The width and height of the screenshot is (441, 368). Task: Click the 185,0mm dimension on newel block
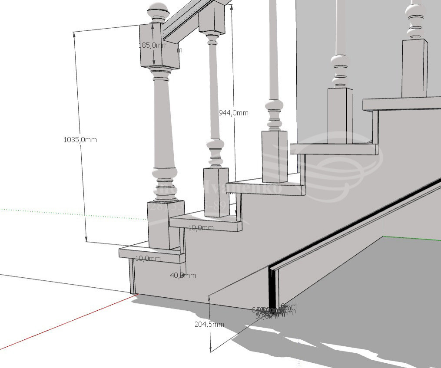click(x=153, y=45)
